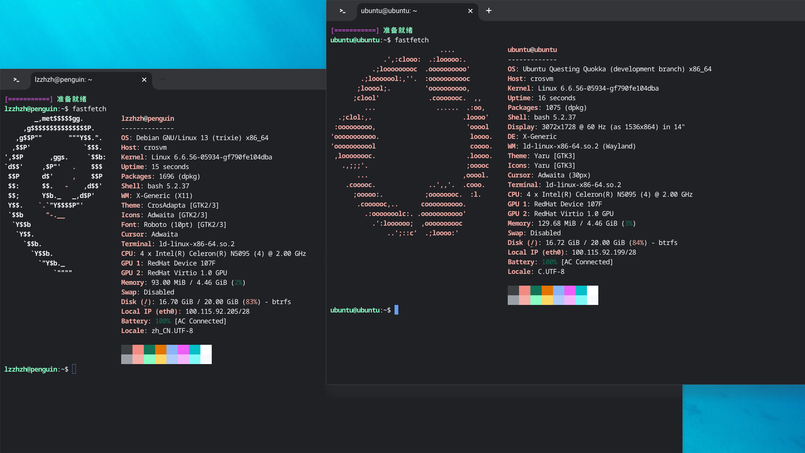Close the ubuntu@ubuntu terminal tab
The width and height of the screenshot is (805, 453).
470,11
